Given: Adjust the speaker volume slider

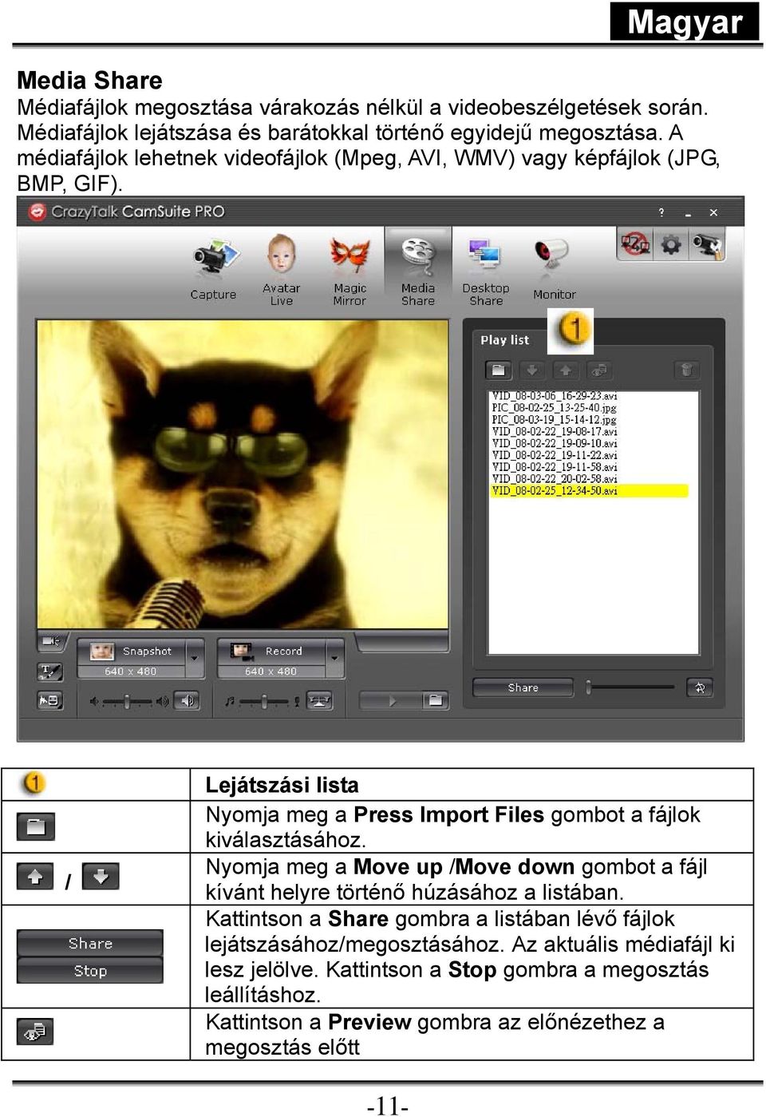Looking at the screenshot, I should click(128, 701).
